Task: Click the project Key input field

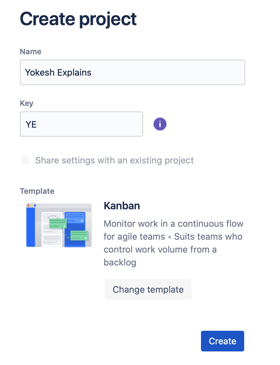Action: click(x=81, y=124)
